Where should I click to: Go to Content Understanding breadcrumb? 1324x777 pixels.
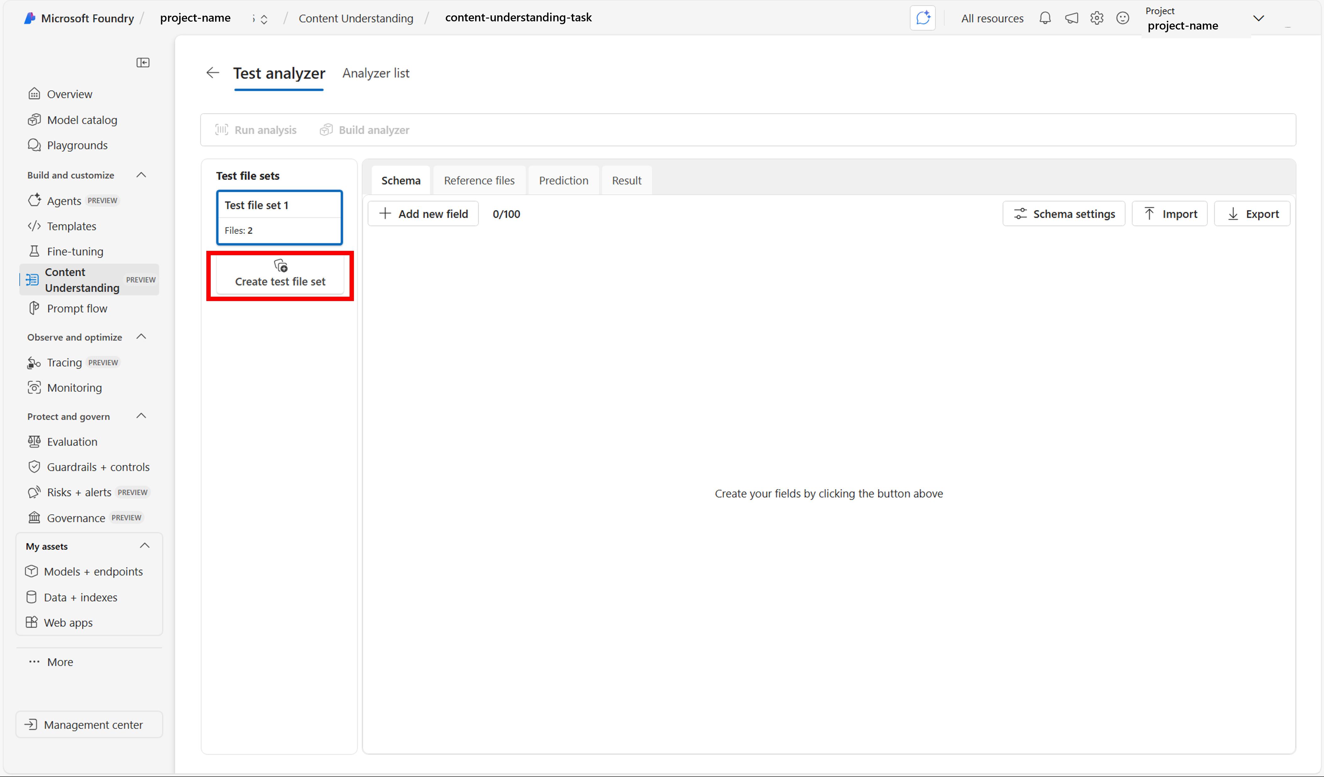(356, 19)
